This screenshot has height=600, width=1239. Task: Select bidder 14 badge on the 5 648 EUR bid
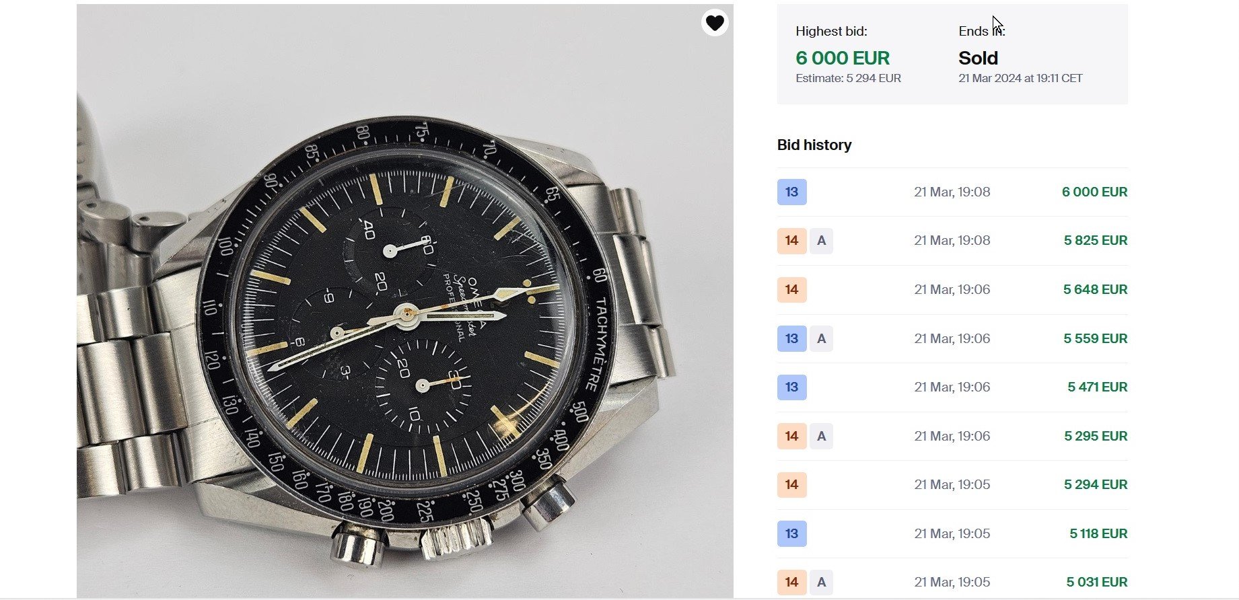coord(791,290)
